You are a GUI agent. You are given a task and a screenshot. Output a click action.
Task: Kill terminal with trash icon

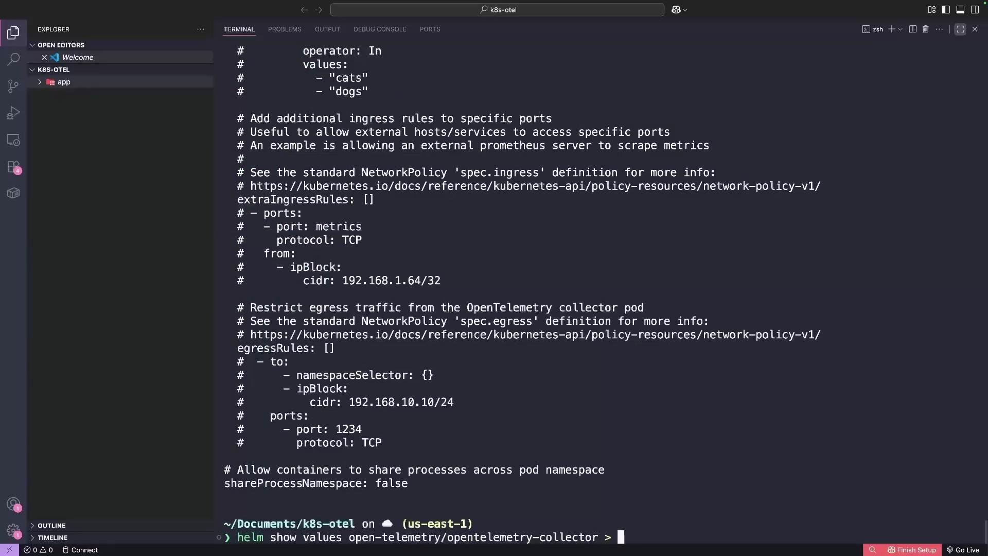click(x=926, y=29)
